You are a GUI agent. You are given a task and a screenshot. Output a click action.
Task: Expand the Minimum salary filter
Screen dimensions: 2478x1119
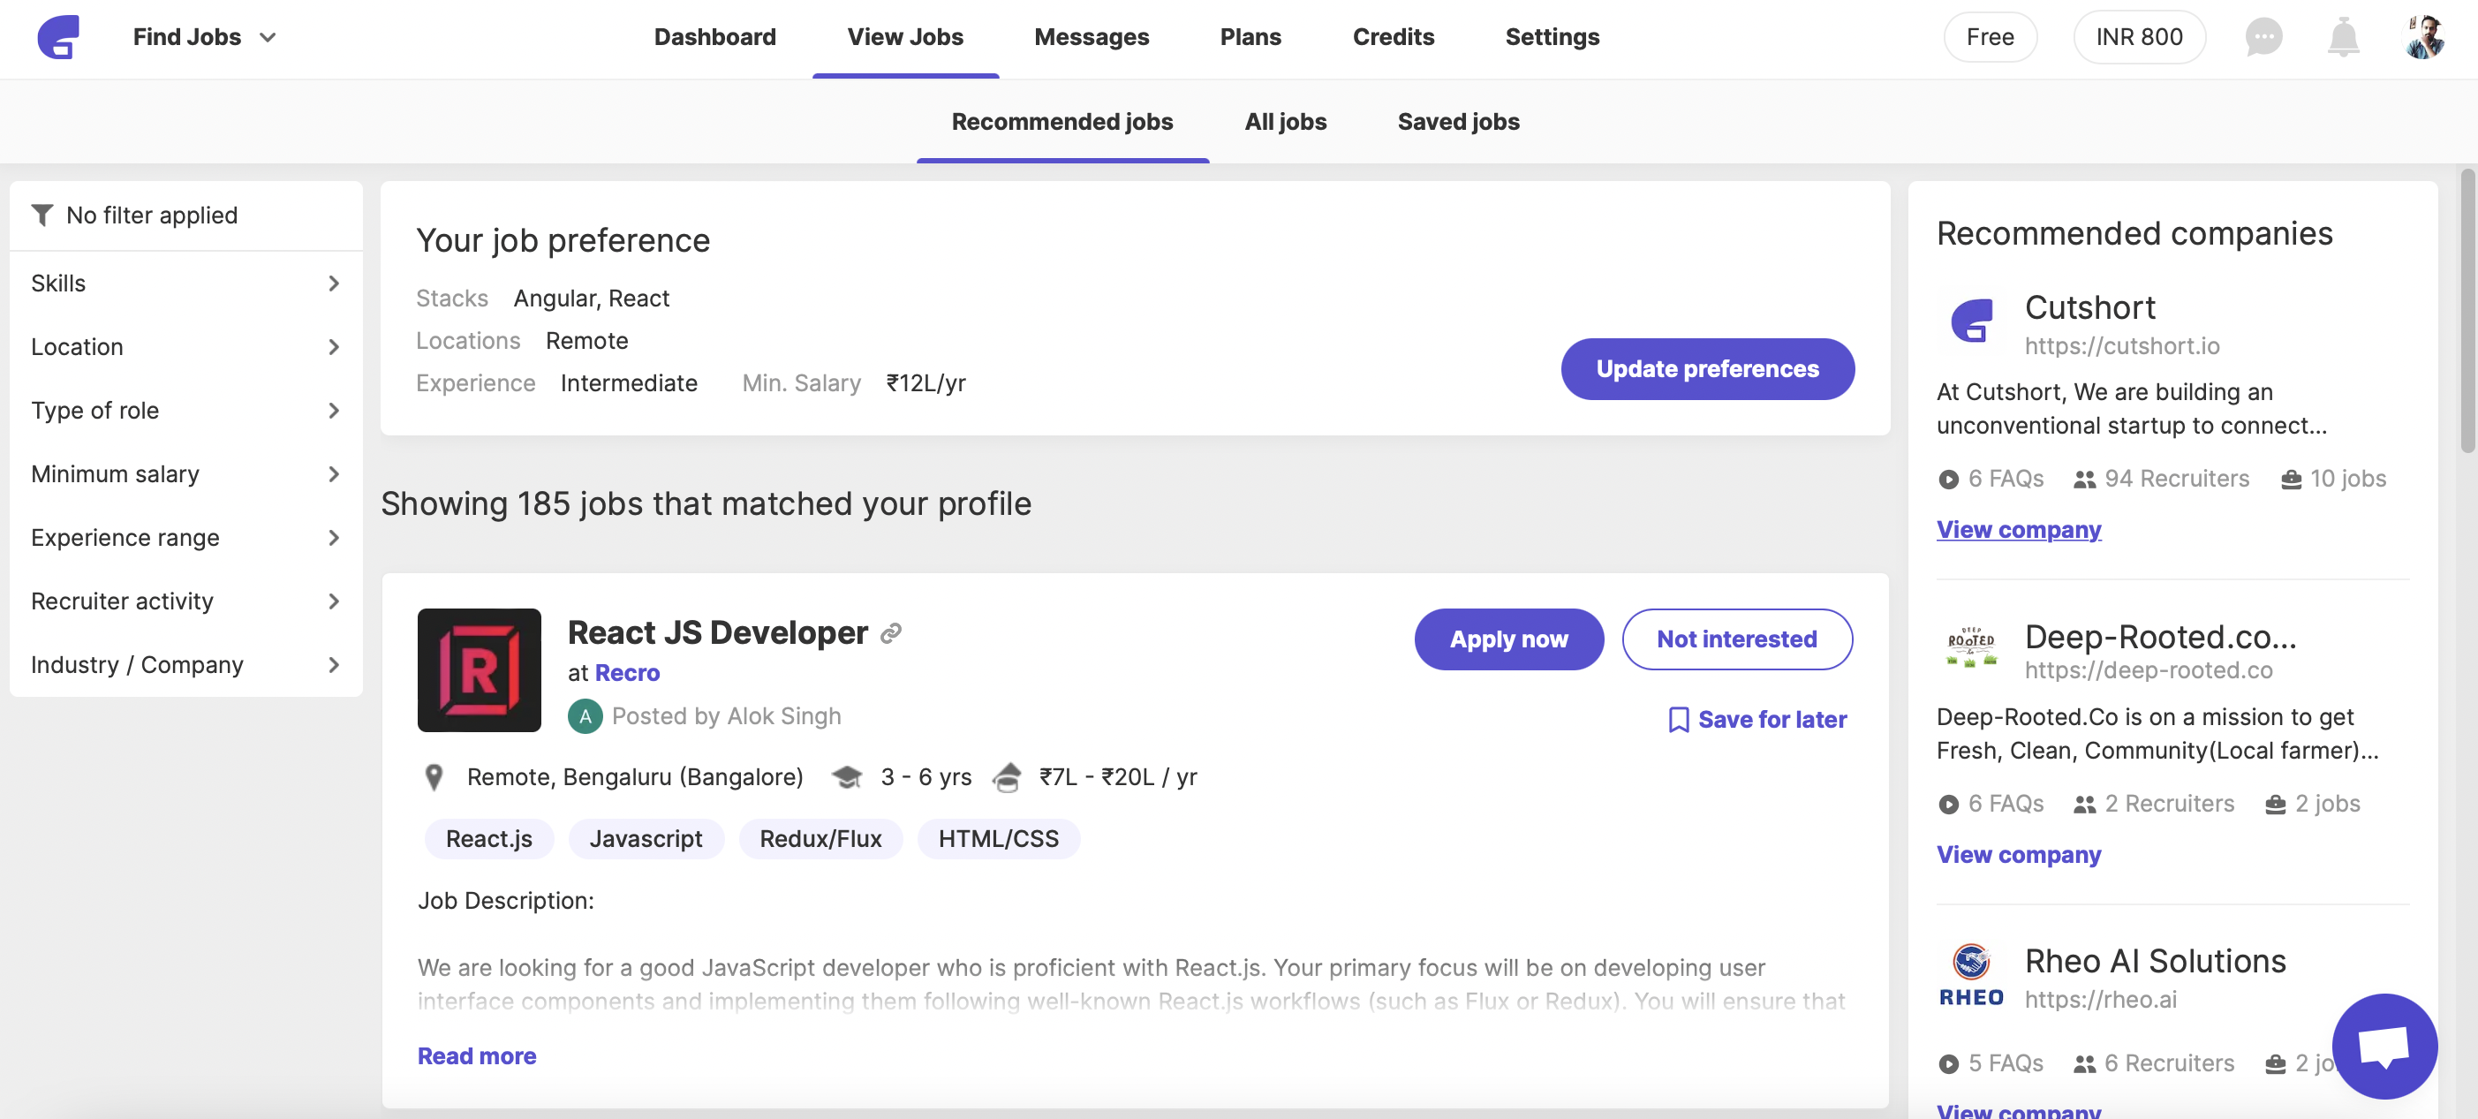[185, 473]
